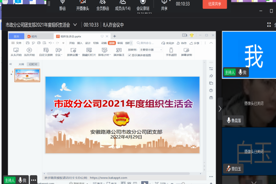Switch to 大纲 outline view tab

pos(21,64)
